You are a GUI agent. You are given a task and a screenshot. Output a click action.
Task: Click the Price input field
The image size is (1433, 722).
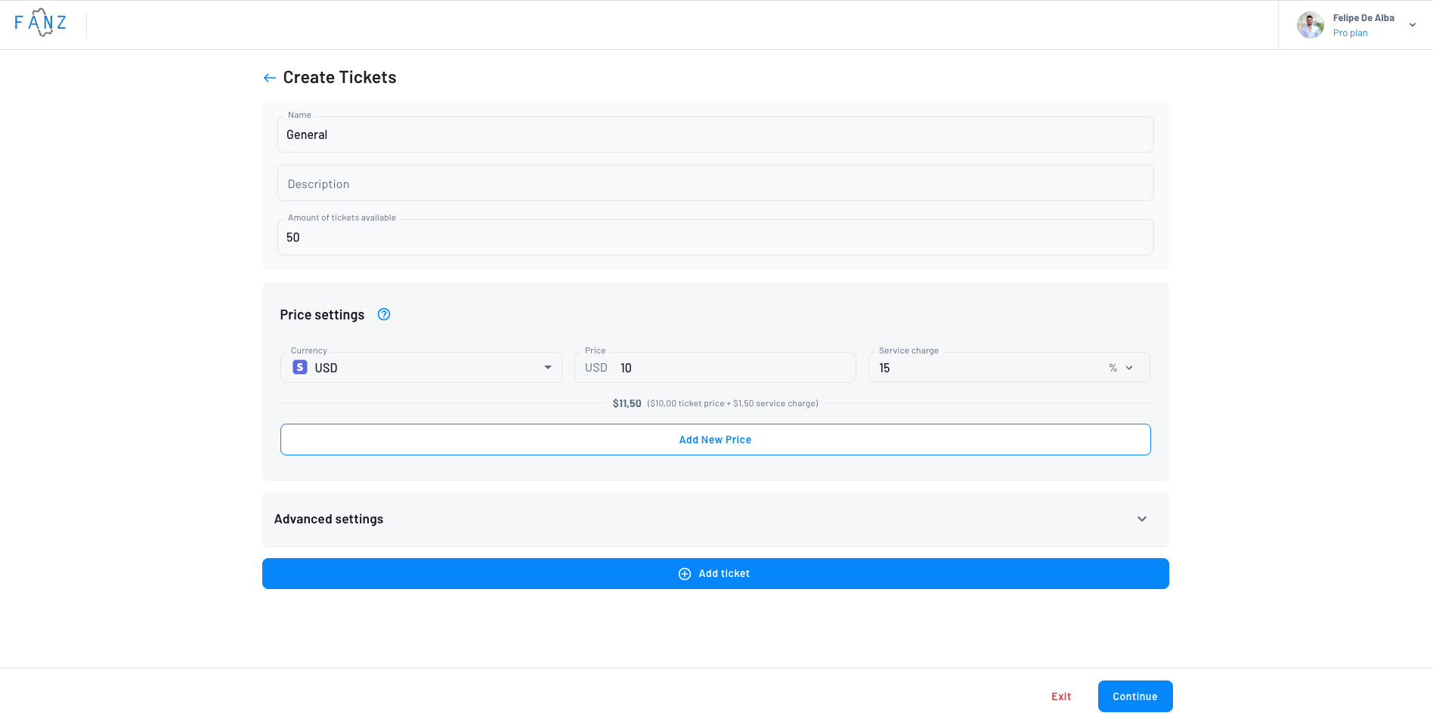(733, 368)
